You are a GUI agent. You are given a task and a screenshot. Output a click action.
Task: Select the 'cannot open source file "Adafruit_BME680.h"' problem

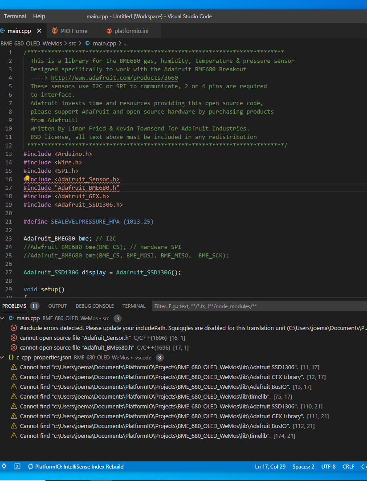[183, 347]
